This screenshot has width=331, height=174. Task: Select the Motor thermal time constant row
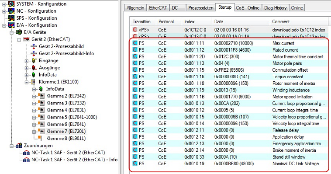click(x=229, y=57)
